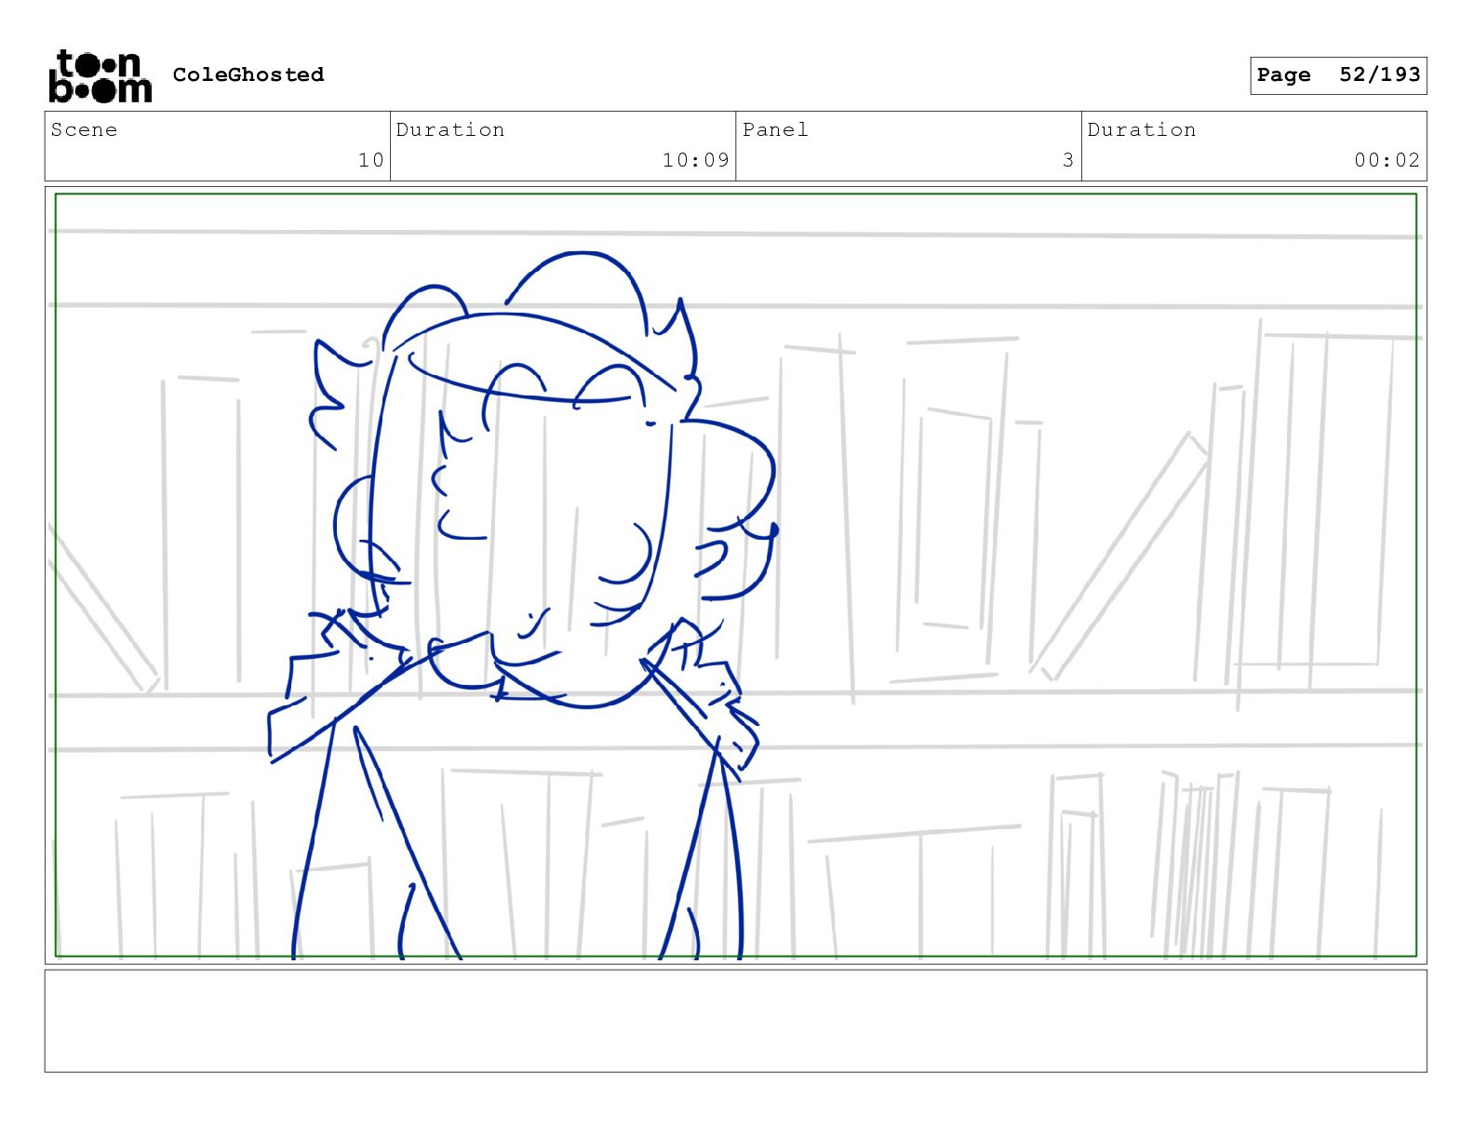Screen dimensions: 1474x1139
Task: Select the Panel label
Action: pos(775,129)
